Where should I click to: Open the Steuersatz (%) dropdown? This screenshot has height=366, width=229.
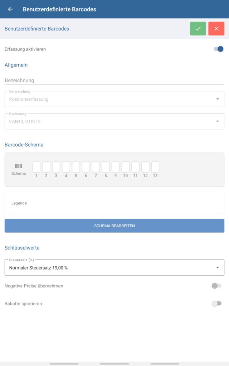point(114,268)
